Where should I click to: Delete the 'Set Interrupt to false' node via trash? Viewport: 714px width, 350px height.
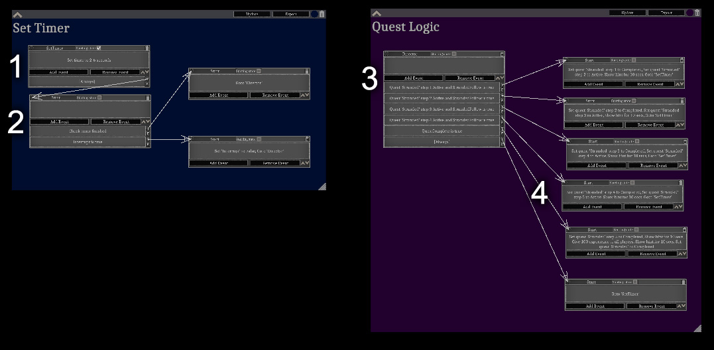click(x=307, y=139)
